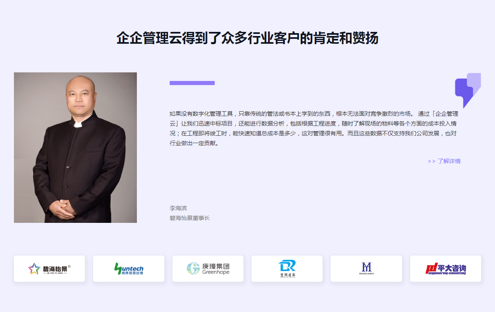Image resolution: width=495 pixels, height=312 pixels.
Task: Click the name 李海滨 under the testimonial
Action: (178, 208)
